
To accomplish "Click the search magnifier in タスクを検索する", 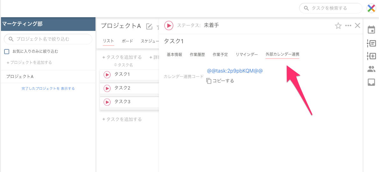I will pos(306,8).
